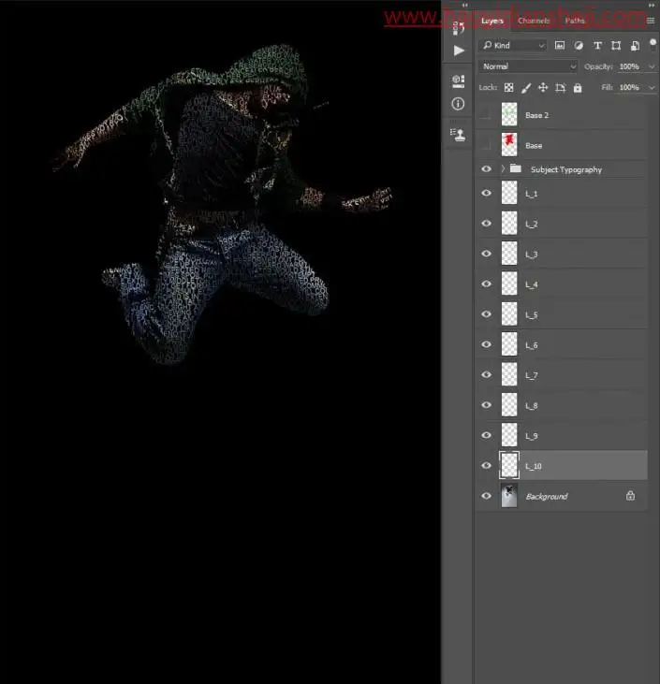Open the Normal blending mode dropdown
The height and width of the screenshot is (684, 660).
[x=528, y=66]
